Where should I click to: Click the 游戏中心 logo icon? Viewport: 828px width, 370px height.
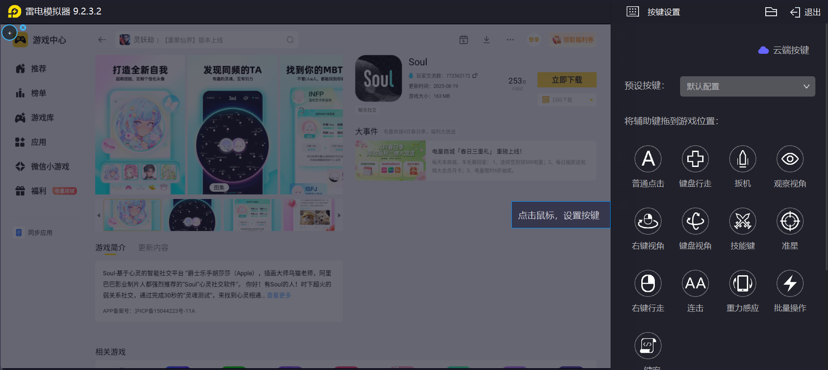tap(20, 41)
